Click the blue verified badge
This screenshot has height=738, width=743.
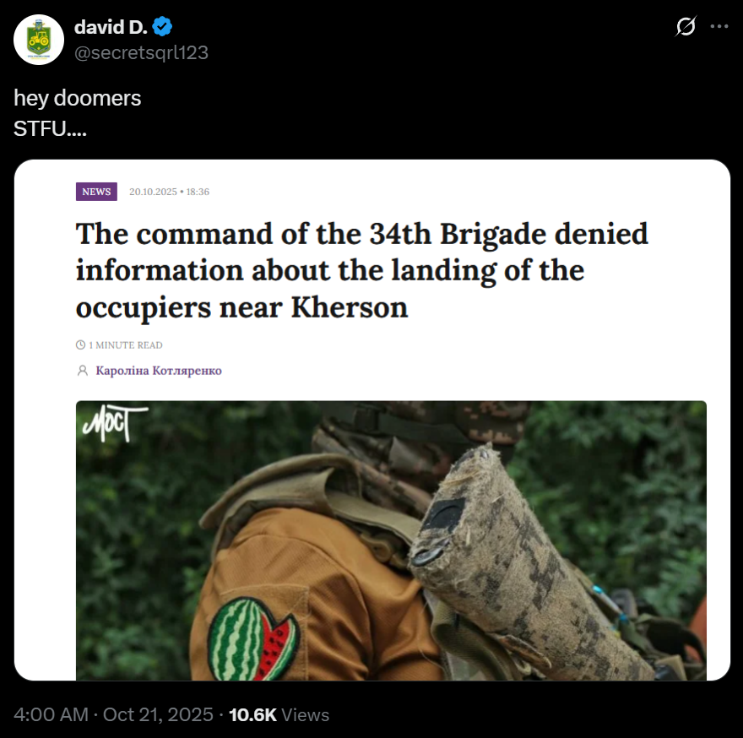[x=162, y=26]
